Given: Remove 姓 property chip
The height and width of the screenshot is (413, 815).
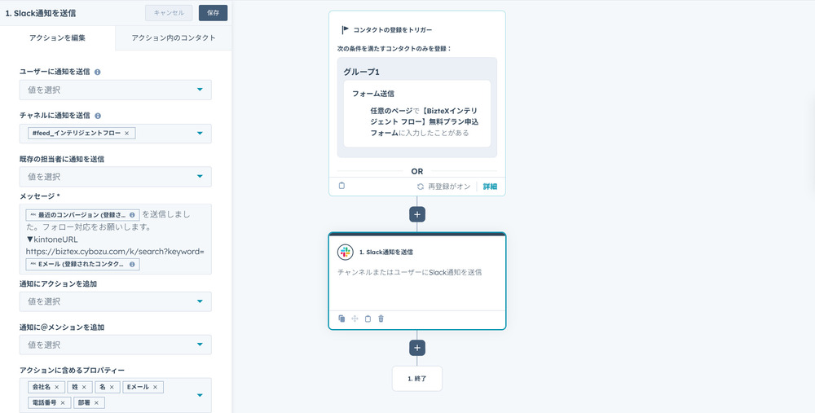Looking at the screenshot, I should click(84, 387).
